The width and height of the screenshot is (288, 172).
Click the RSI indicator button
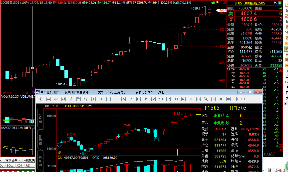(x=28, y=166)
